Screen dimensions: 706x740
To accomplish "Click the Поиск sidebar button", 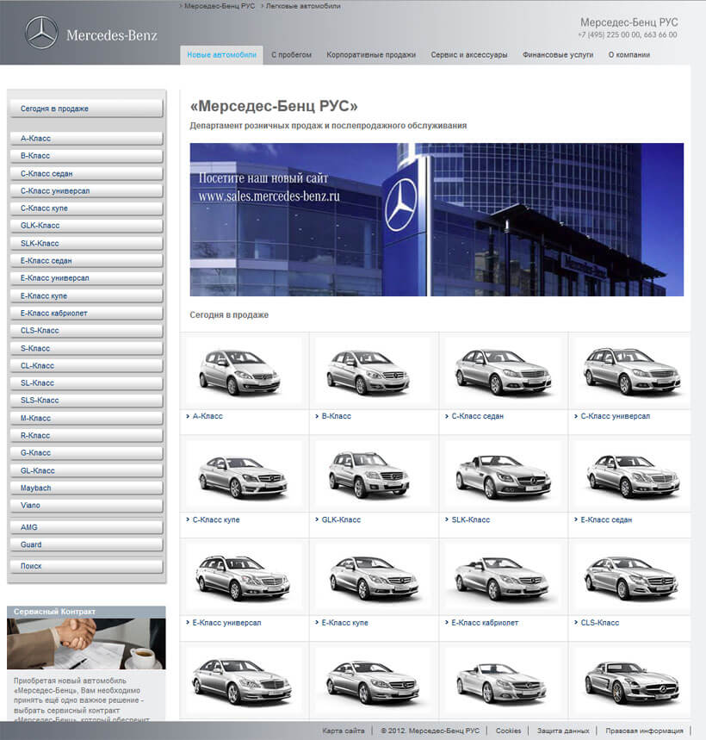I will 86,566.
